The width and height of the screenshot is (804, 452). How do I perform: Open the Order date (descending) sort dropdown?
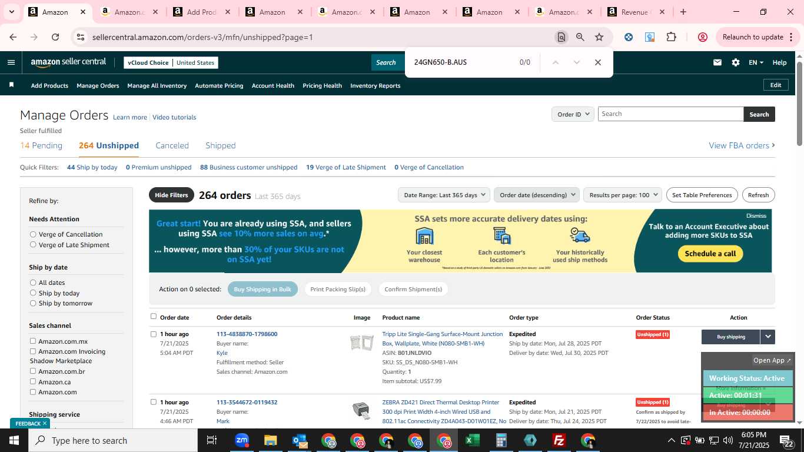(537, 195)
